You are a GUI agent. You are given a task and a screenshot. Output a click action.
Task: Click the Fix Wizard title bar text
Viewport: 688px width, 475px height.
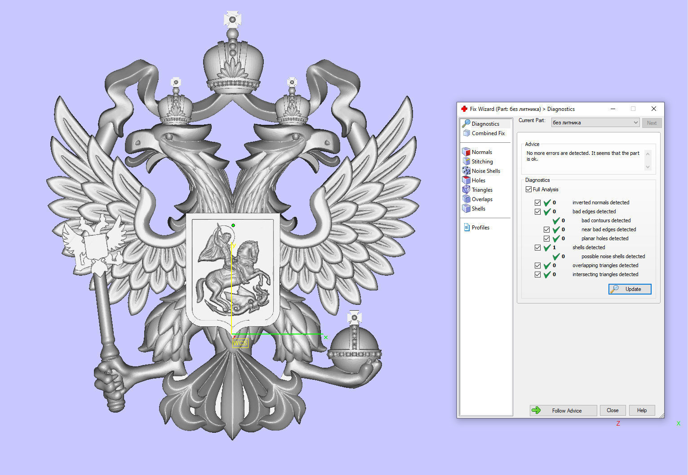pyautogui.click(x=522, y=109)
